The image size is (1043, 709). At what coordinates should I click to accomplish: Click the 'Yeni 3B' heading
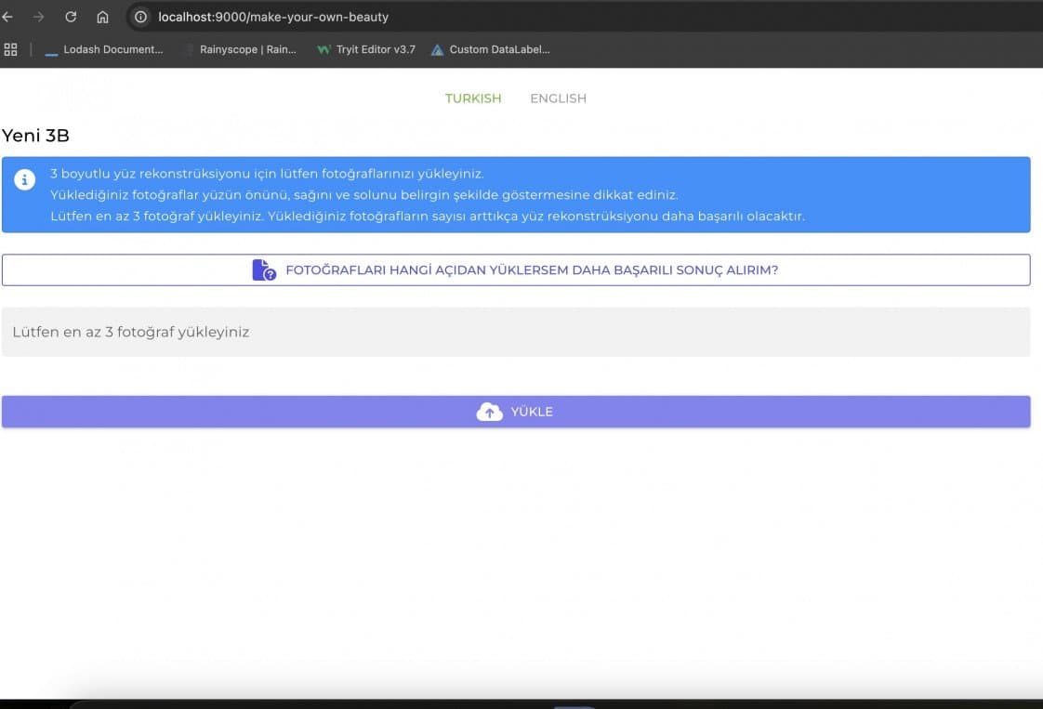pyautogui.click(x=35, y=136)
